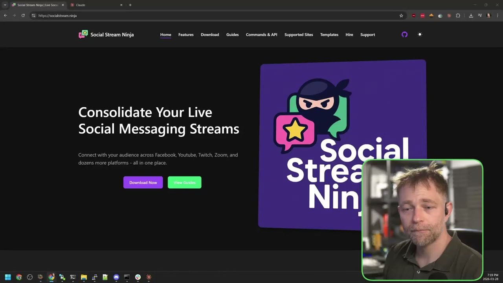Open the Supported Sites nav item
Image resolution: width=503 pixels, height=283 pixels.
tap(299, 35)
